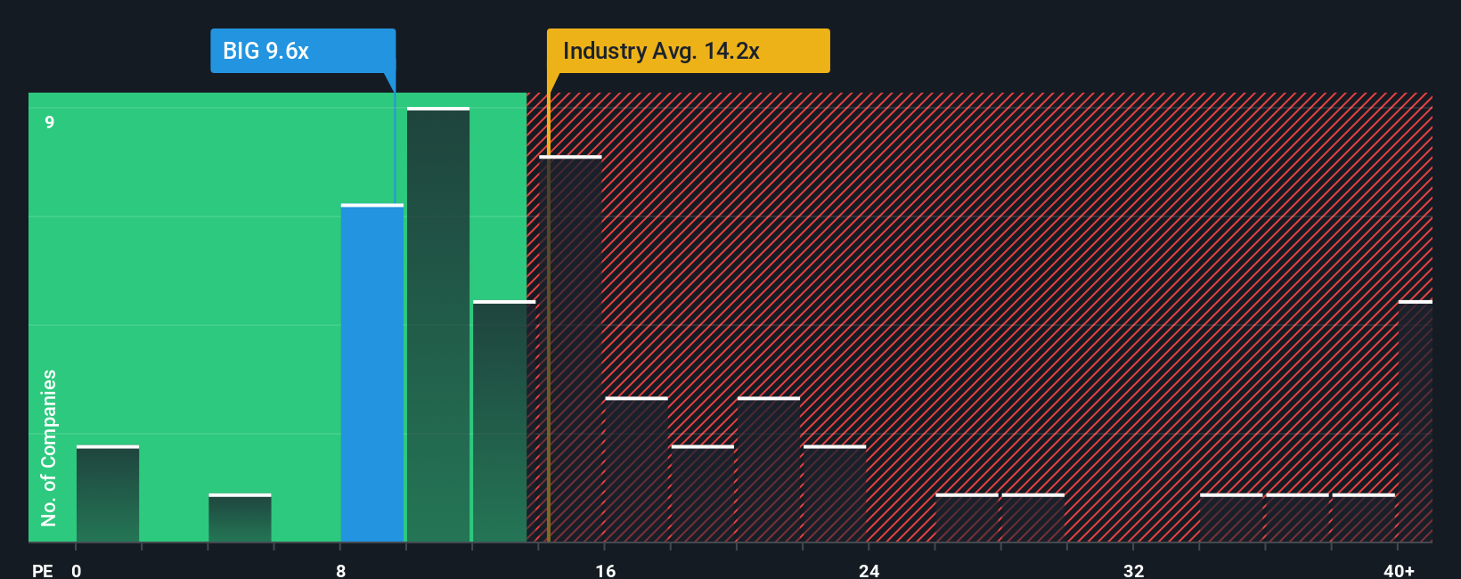Click the x-axis label 40+
This screenshot has width=1461, height=579.
1399,570
